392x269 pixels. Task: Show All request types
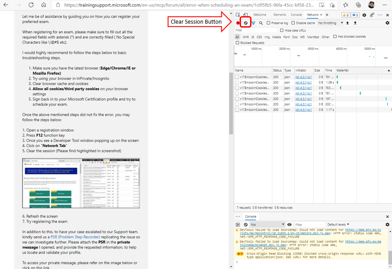(x=237, y=37)
